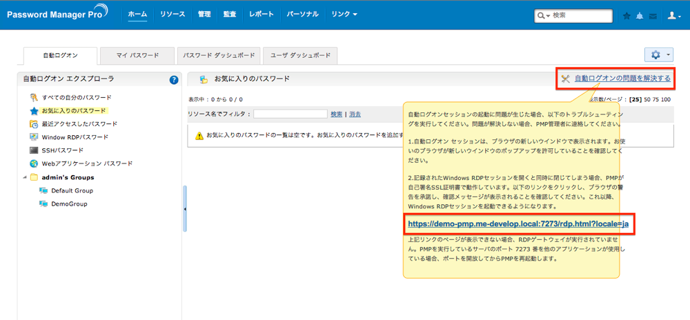
Task: Open the demo-pmp rdp.html troubleshooting link
Action: [517, 224]
